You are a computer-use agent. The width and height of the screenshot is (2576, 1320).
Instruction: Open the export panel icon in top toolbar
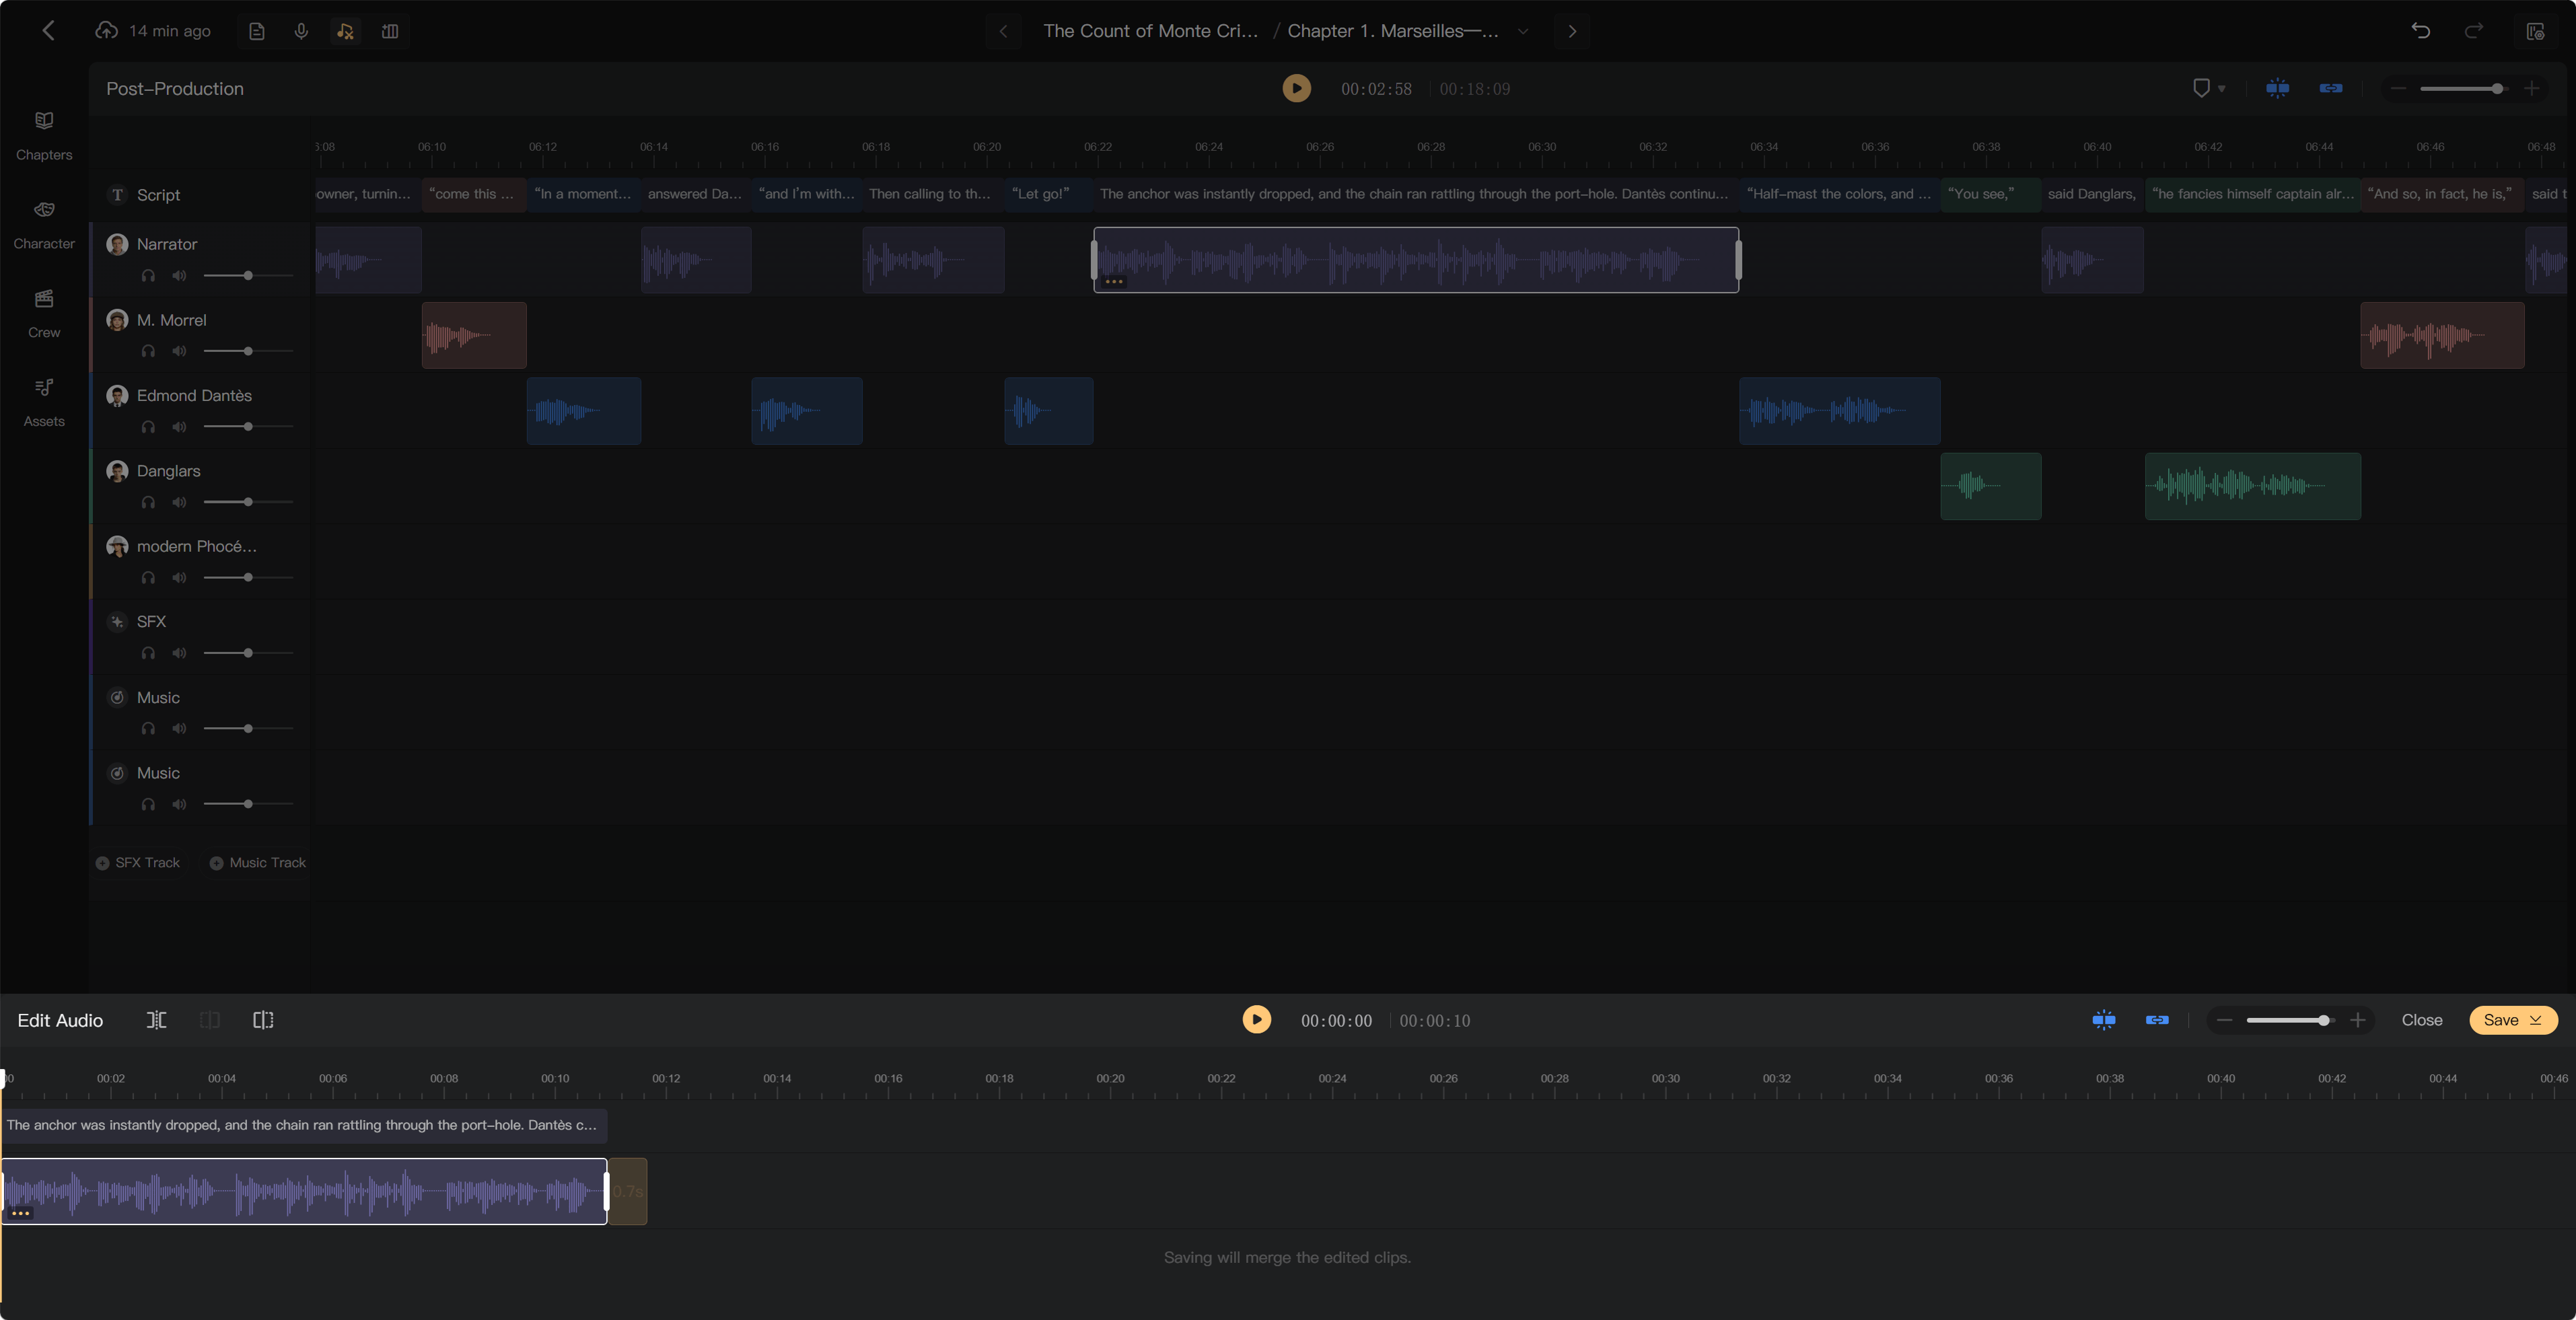click(x=390, y=32)
